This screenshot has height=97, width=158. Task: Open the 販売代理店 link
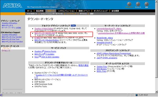[x=83, y=65]
